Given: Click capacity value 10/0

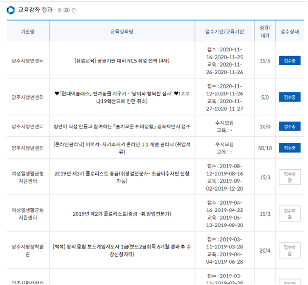Looking at the screenshot, I should pyautogui.click(x=265, y=126).
